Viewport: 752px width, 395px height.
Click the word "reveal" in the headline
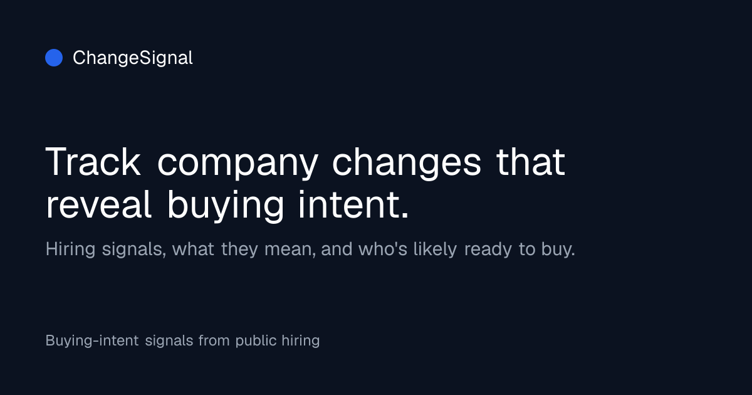[x=99, y=205]
